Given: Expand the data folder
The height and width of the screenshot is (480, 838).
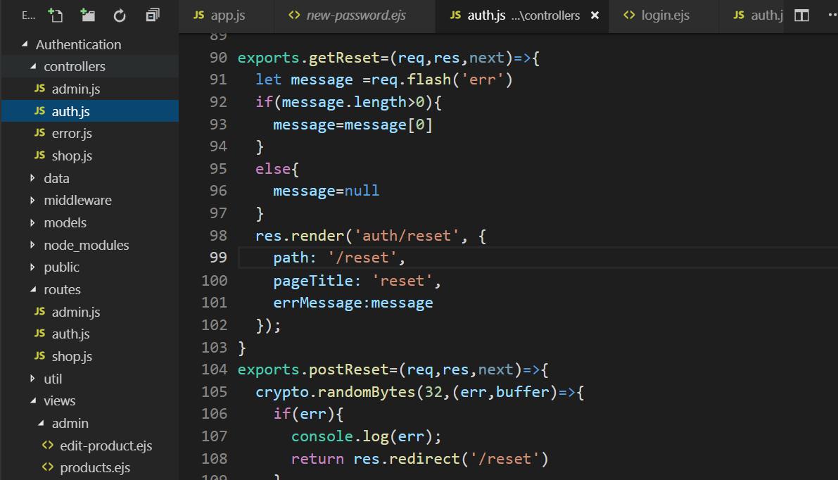Looking at the screenshot, I should pyautogui.click(x=32, y=178).
